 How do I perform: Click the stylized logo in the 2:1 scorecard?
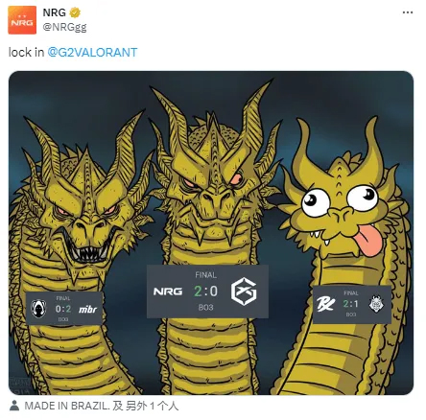pyautogui.click(x=325, y=304)
